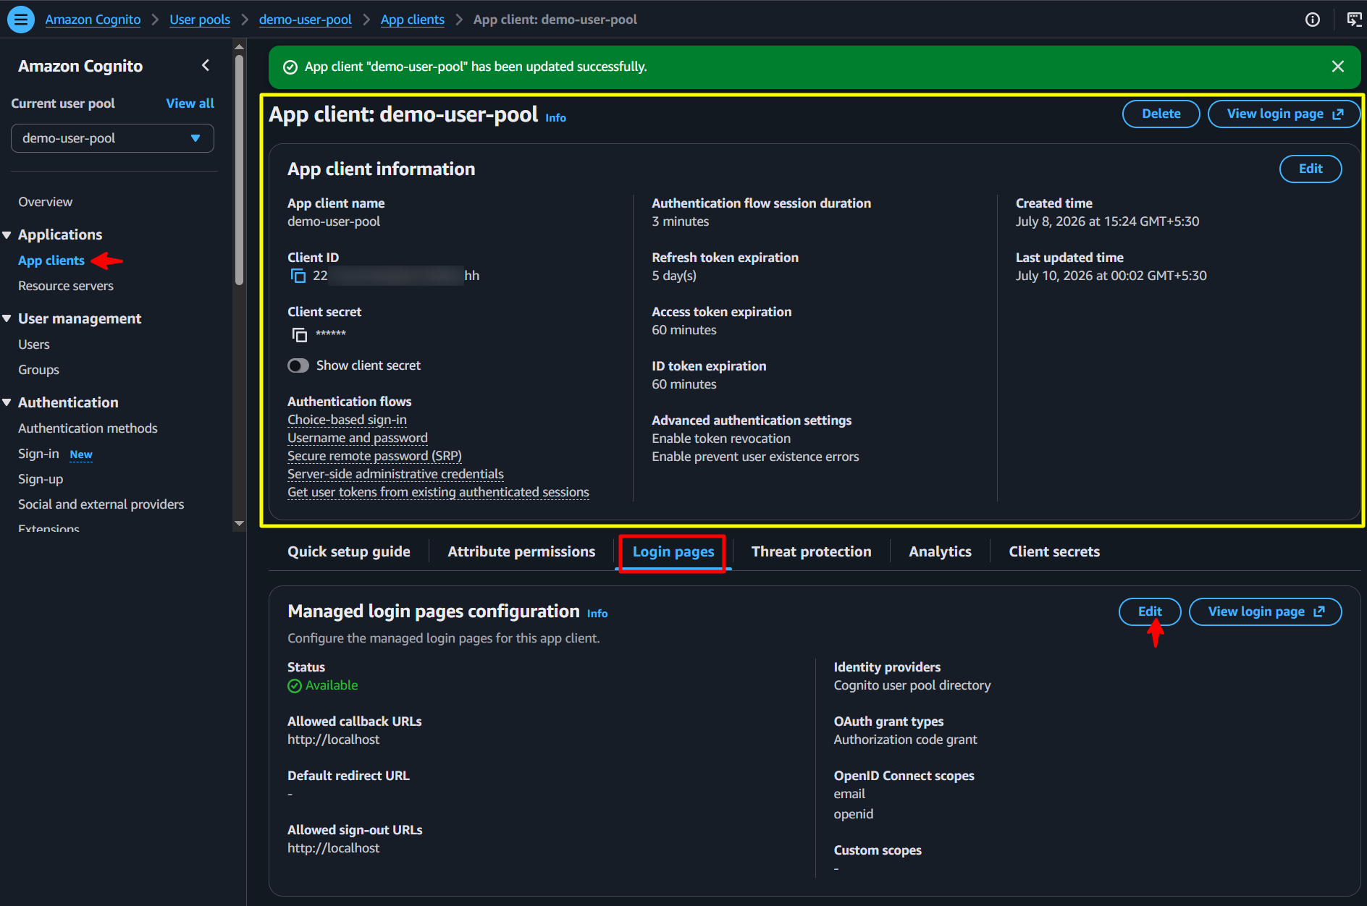Screen dimensions: 1367x906
Task: Click the Delete app client button
Action: [1161, 114]
